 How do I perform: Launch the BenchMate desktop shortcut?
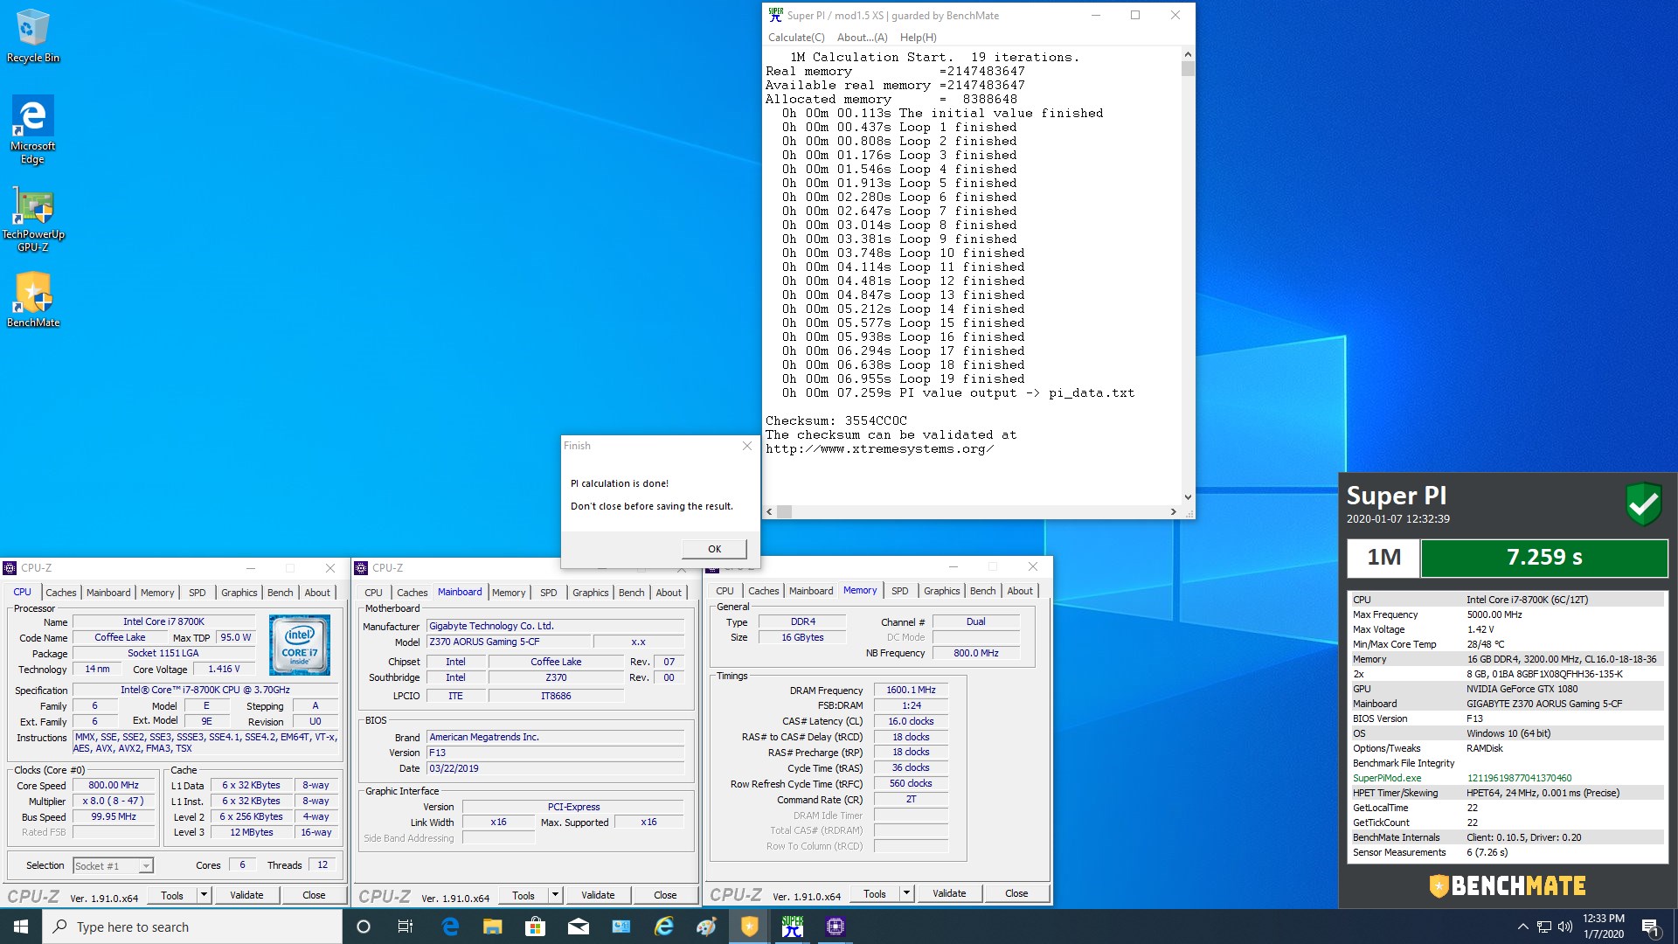[x=33, y=300]
